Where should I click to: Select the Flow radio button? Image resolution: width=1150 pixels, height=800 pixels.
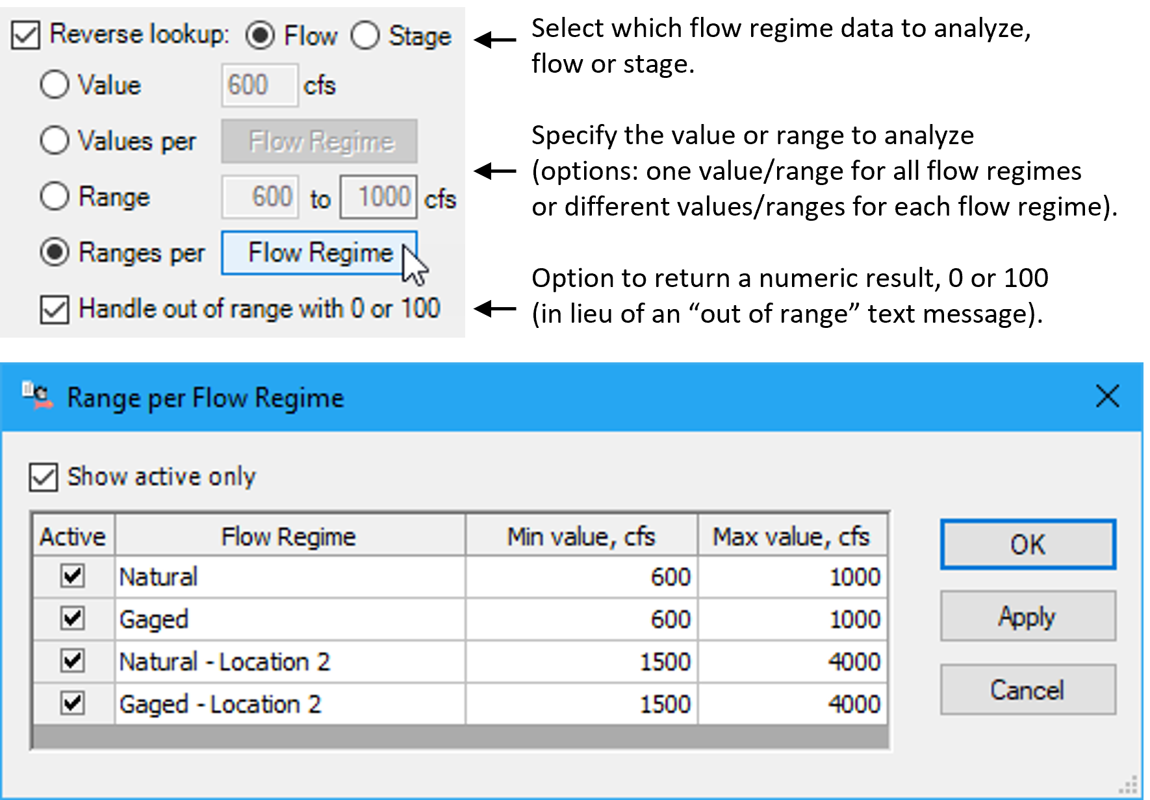261,36
